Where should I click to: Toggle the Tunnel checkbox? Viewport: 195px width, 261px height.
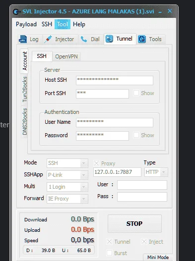tap(109, 242)
